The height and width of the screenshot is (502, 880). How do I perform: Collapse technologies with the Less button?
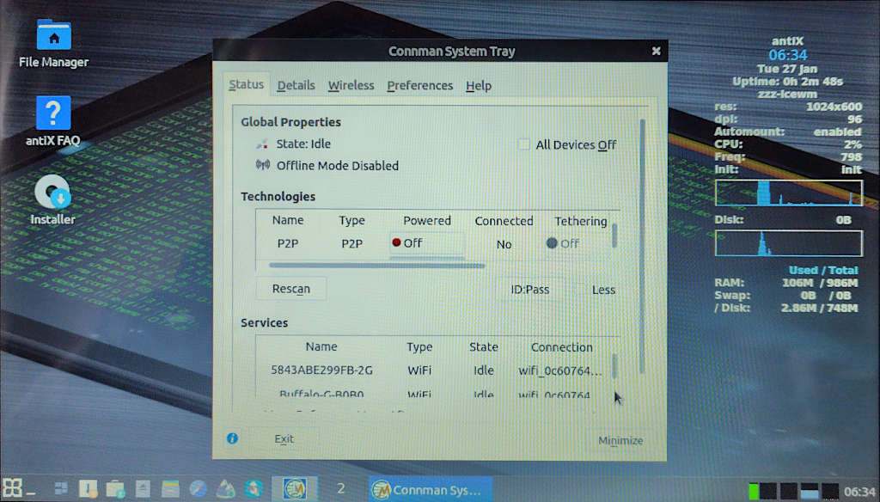pos(603,290)
